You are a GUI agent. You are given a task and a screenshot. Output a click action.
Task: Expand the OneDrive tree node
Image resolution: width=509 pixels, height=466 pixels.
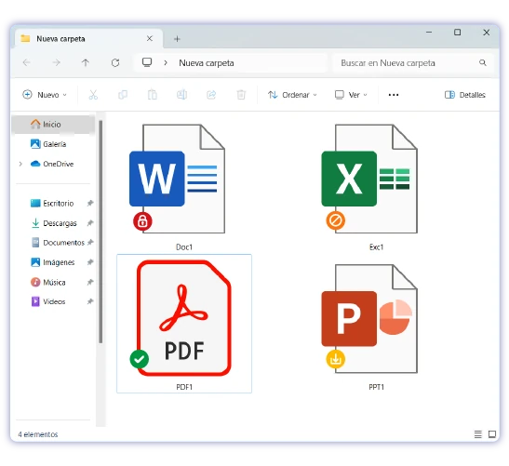point(20,164)
